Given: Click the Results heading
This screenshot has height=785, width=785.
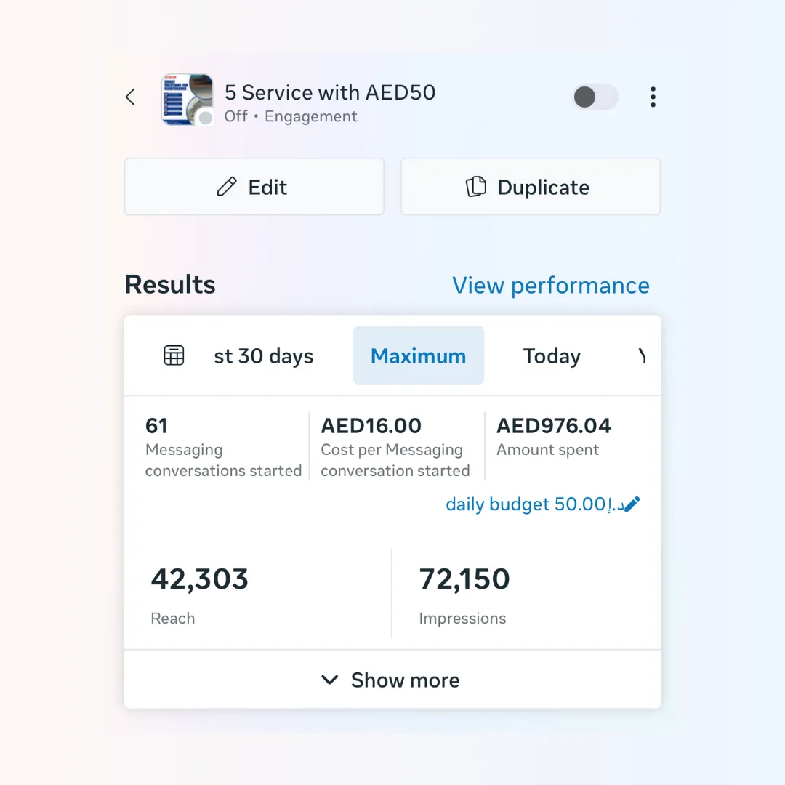Looking at the screenshot, I should click(x=169, y=284).
